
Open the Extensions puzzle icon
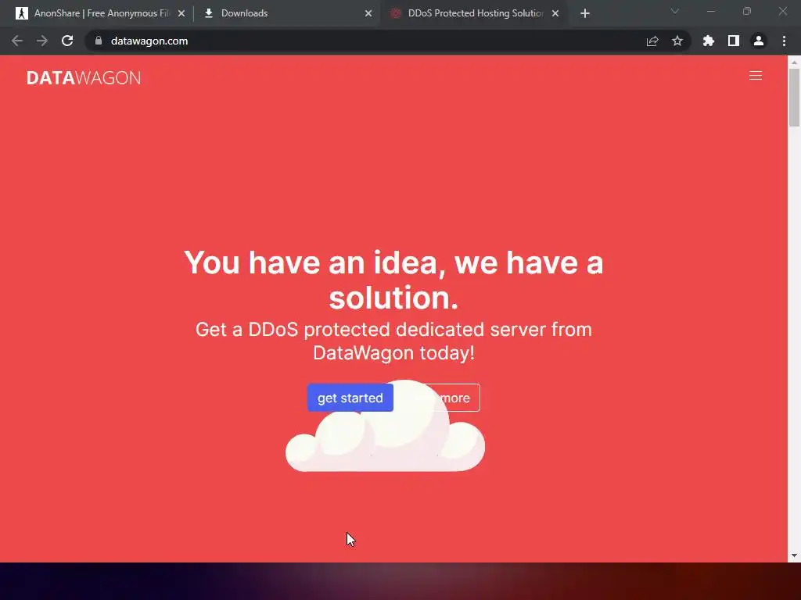pyautogui.click(x=709, y=41)
